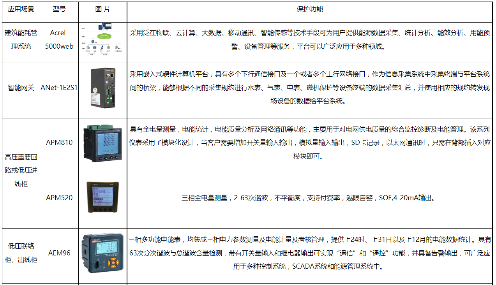Screen dimensions: 496x285
Task: Click the APM810 model name
Action: (x=59, y=142)
